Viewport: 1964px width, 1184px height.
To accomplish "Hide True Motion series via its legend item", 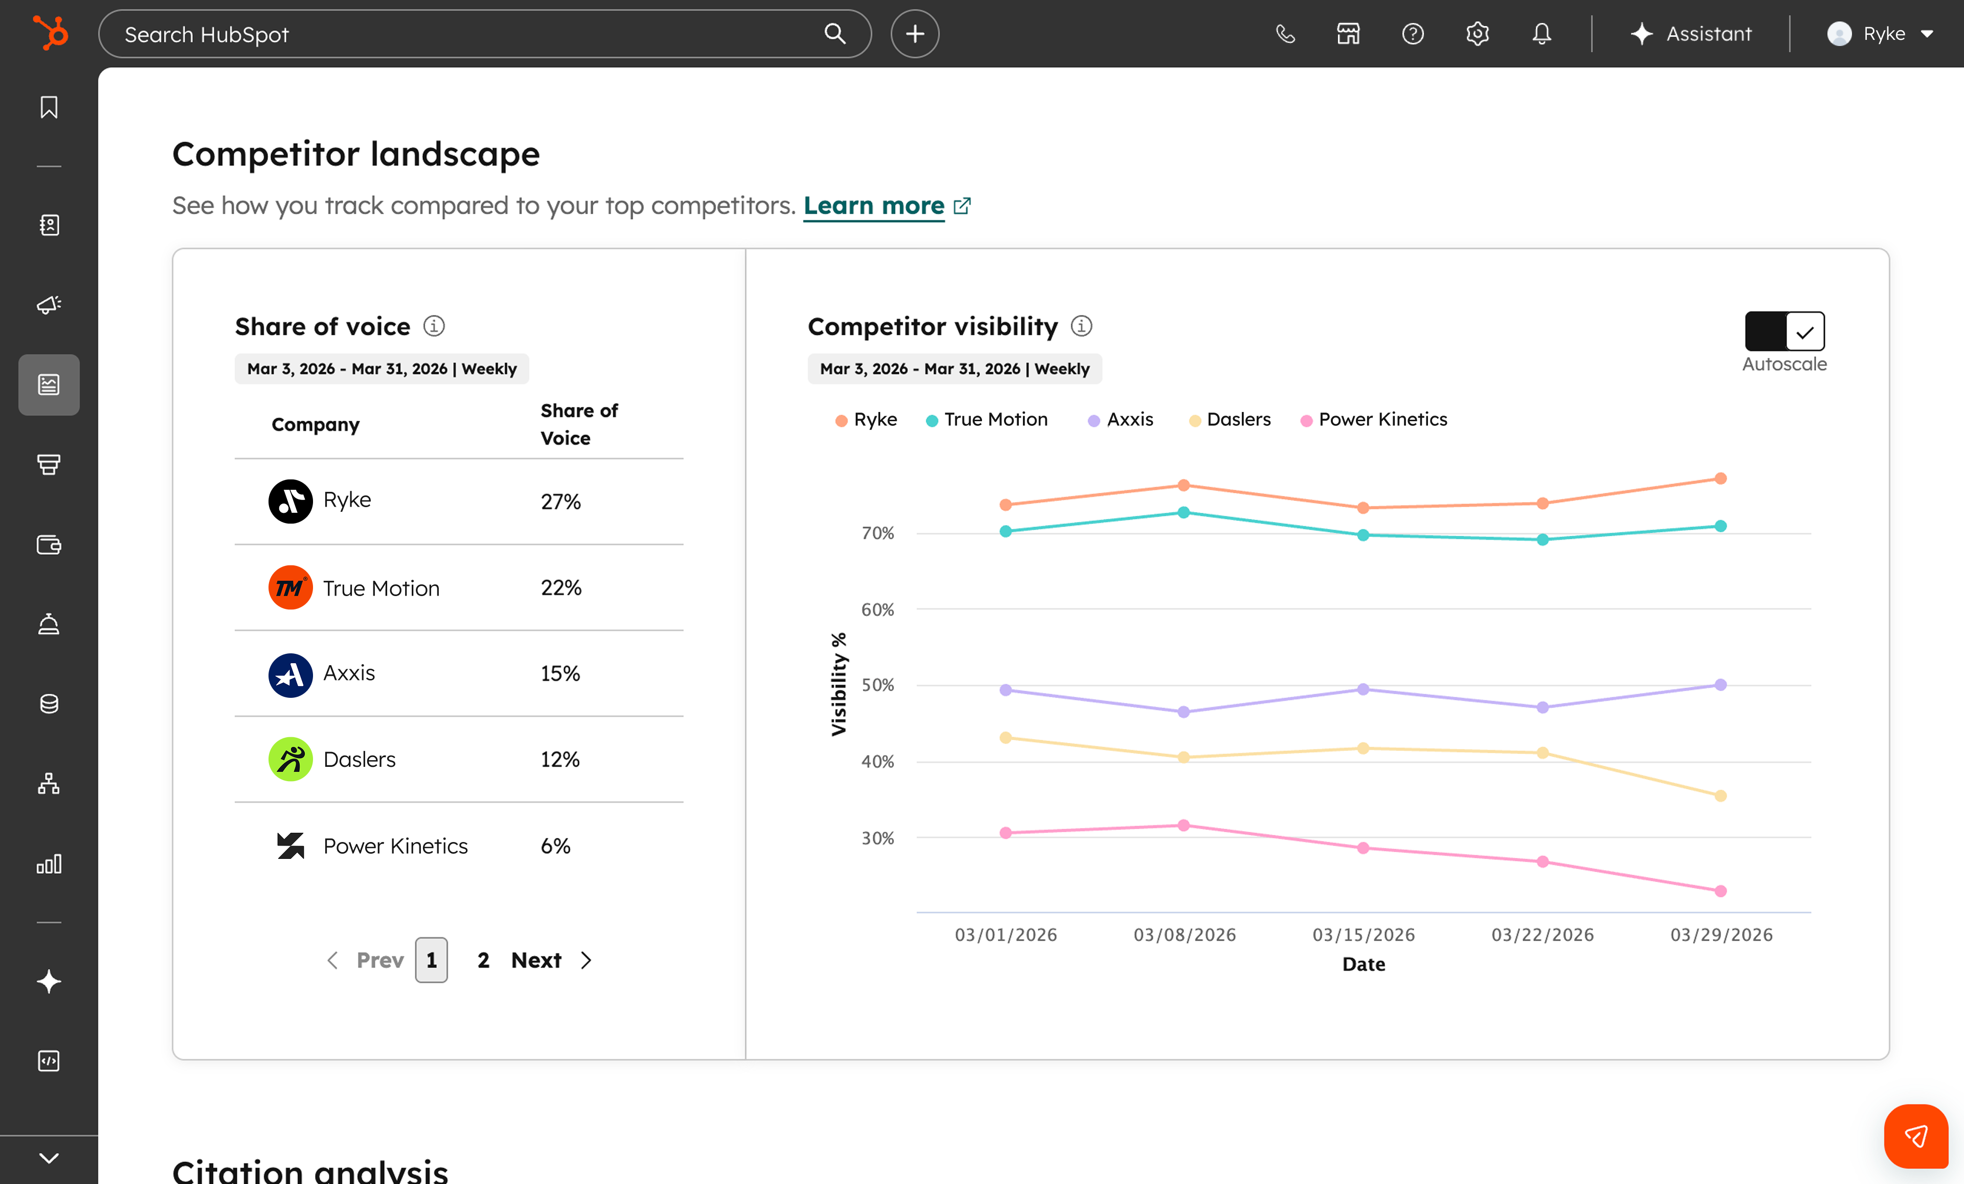I will click(987, 419).
